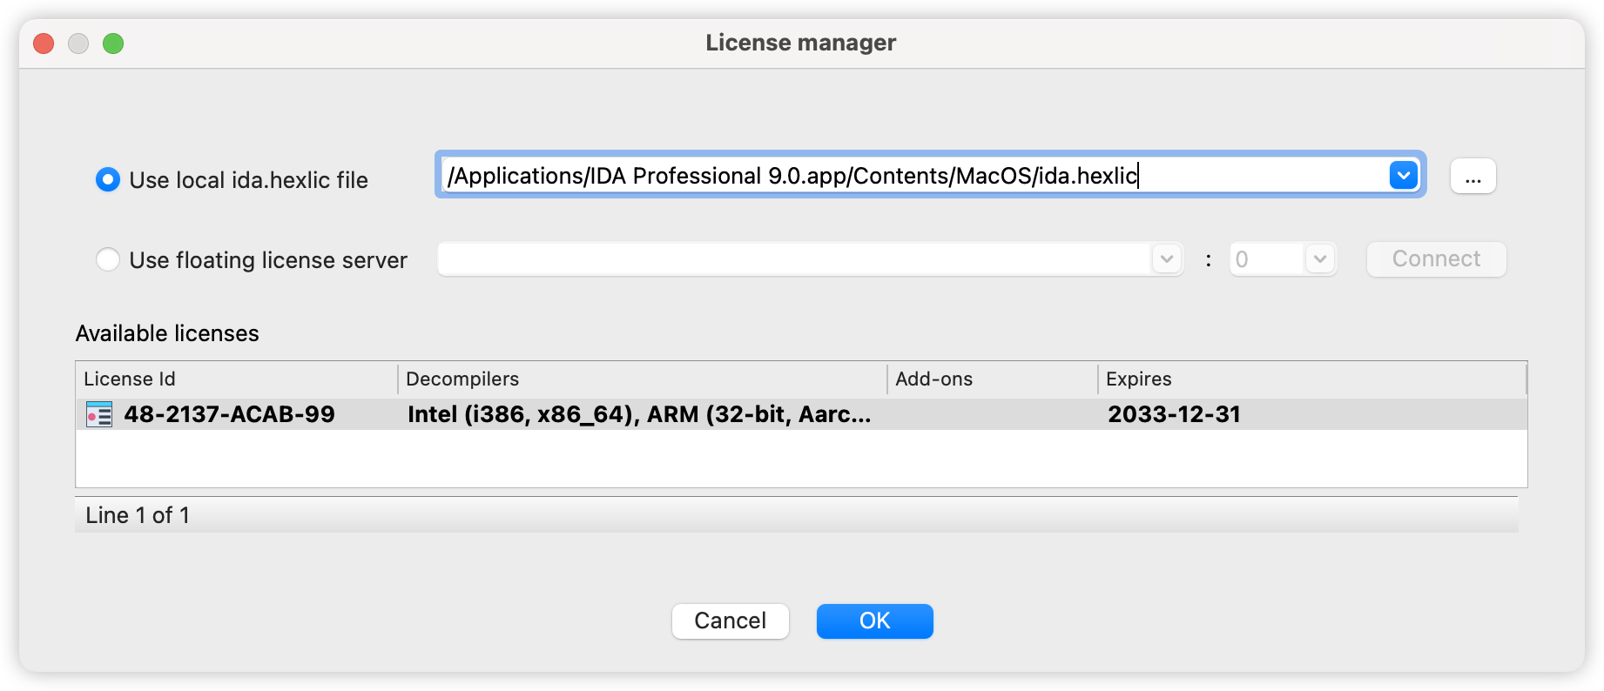
Task: Expand the floating license server host dropdown
Action: (x=1167, y=259)
